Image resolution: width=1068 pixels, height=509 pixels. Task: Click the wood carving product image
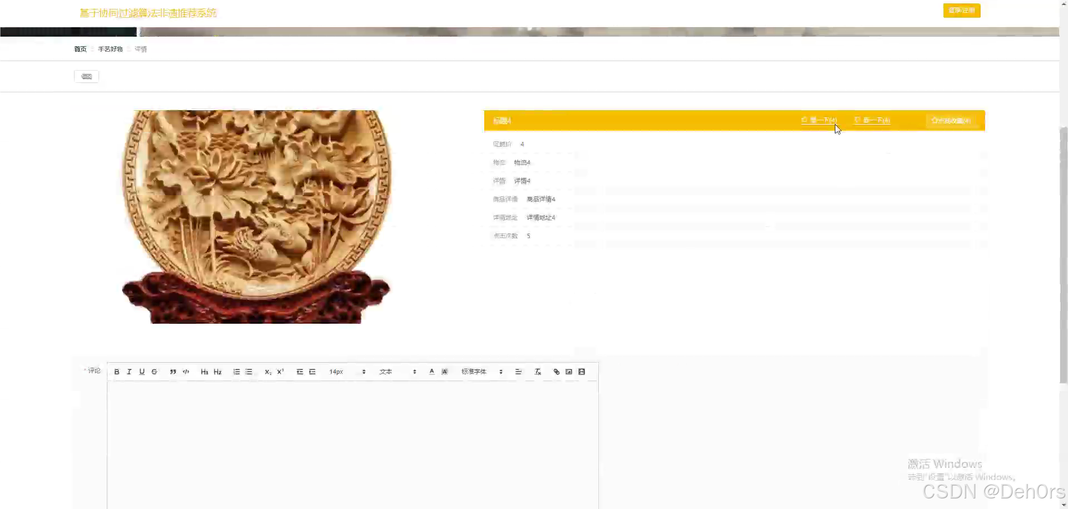click(257, 216)
